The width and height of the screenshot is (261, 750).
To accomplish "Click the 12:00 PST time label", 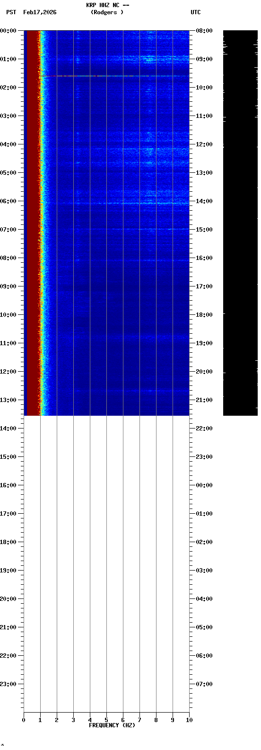I will click(x=8, y=372).
